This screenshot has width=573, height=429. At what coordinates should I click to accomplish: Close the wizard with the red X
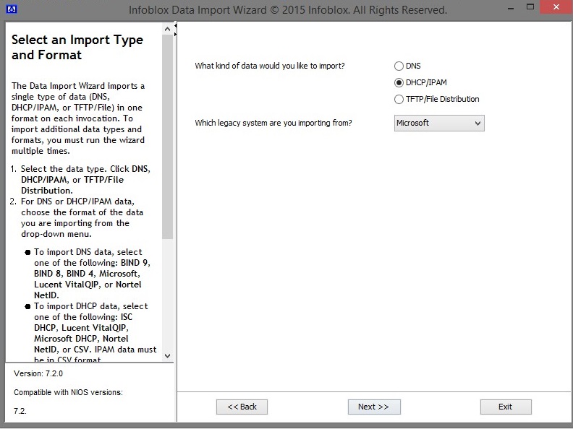pyautogui.click(x=555, y=9)
